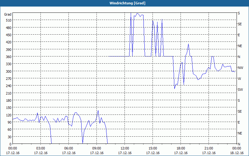Pick the 390 degree axis label
249x156 pixels.
point(9,50)
